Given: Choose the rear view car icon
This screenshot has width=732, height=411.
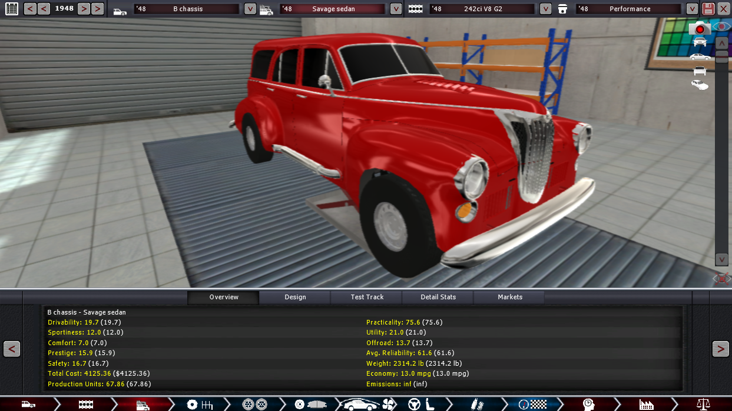Looking at the screenshot, I should (x=700, y=71).
